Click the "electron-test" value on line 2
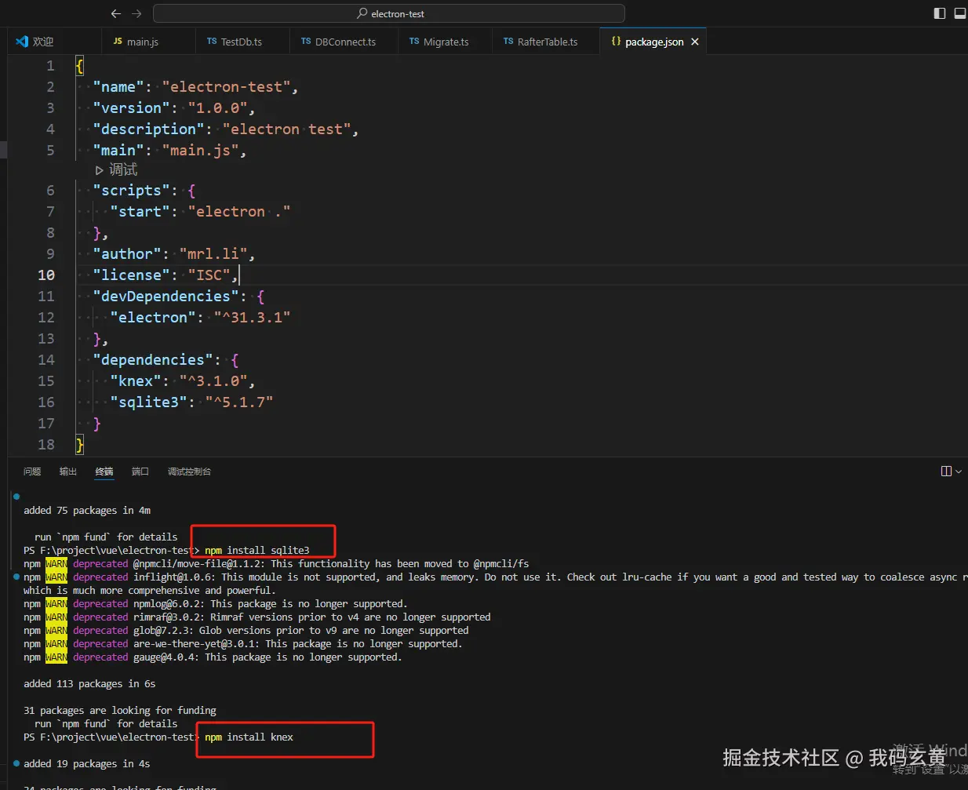 226,87
